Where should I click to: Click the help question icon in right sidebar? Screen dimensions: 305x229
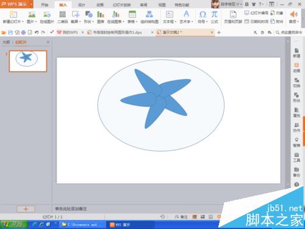pos(296,184)
